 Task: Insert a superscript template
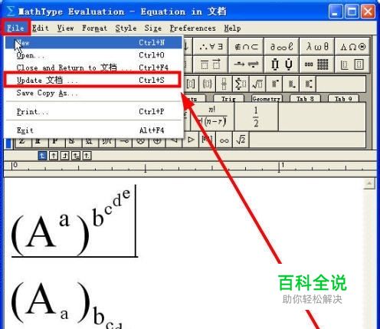coord(274,84)
